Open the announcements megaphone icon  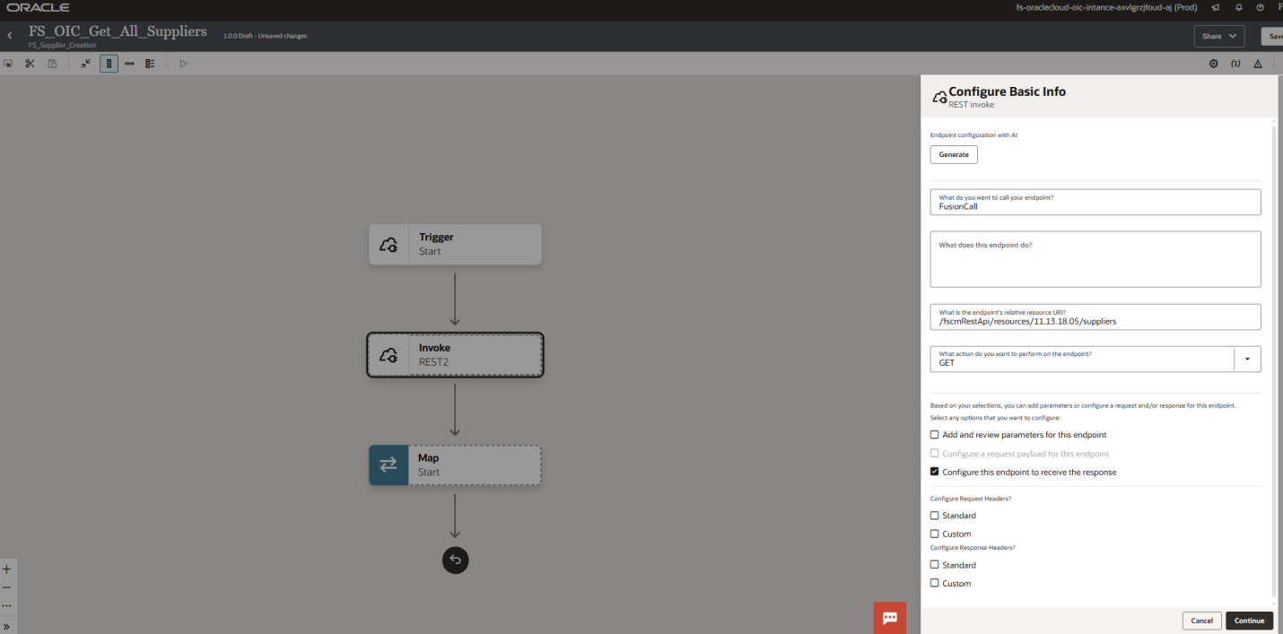coord(1215,7)
